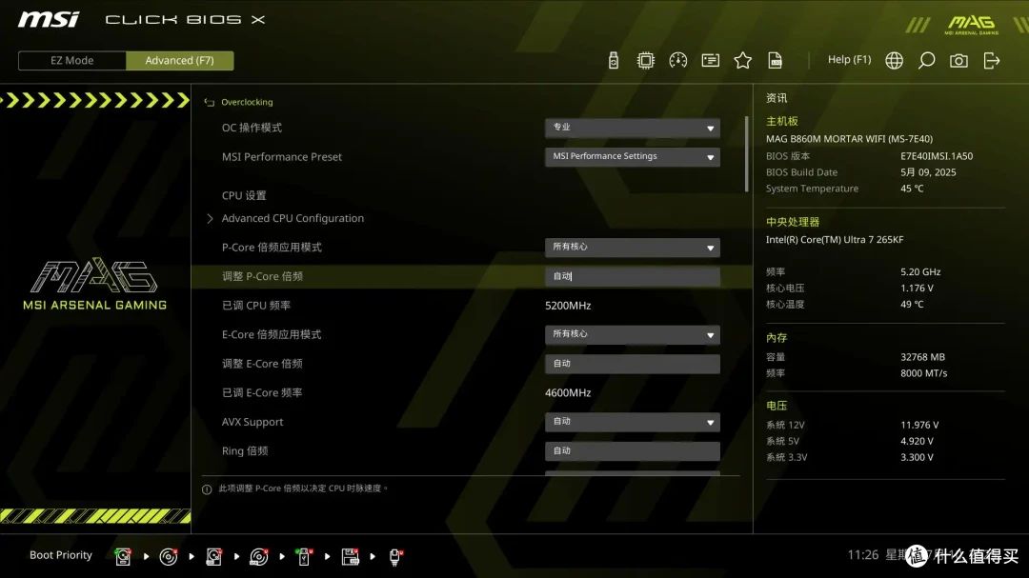This screenshot has height=578, width=1029.
Task: Click the 5200MHz CPU frequency value
Action: click(x=568, y=306)
